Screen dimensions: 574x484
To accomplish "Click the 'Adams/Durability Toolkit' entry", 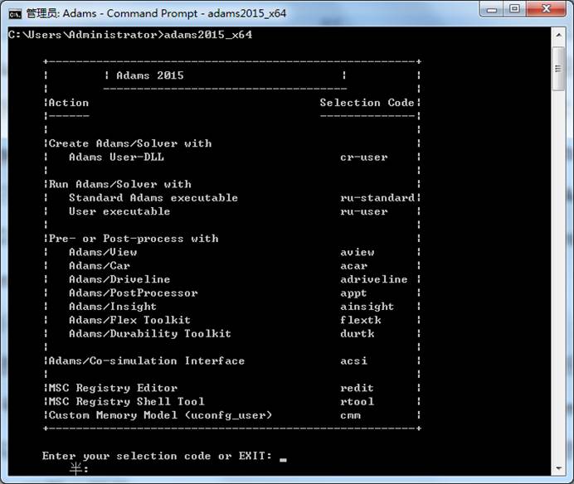I will [x=150, y=334].
